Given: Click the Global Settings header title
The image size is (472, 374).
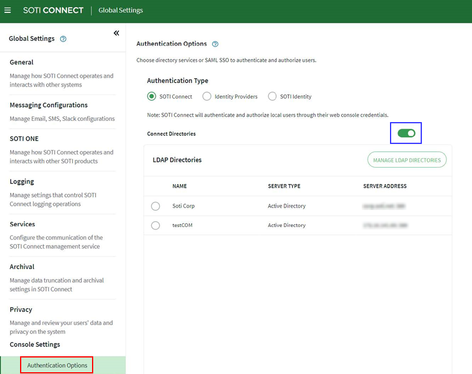Looking at the screenshot, I should click(121, 10).
